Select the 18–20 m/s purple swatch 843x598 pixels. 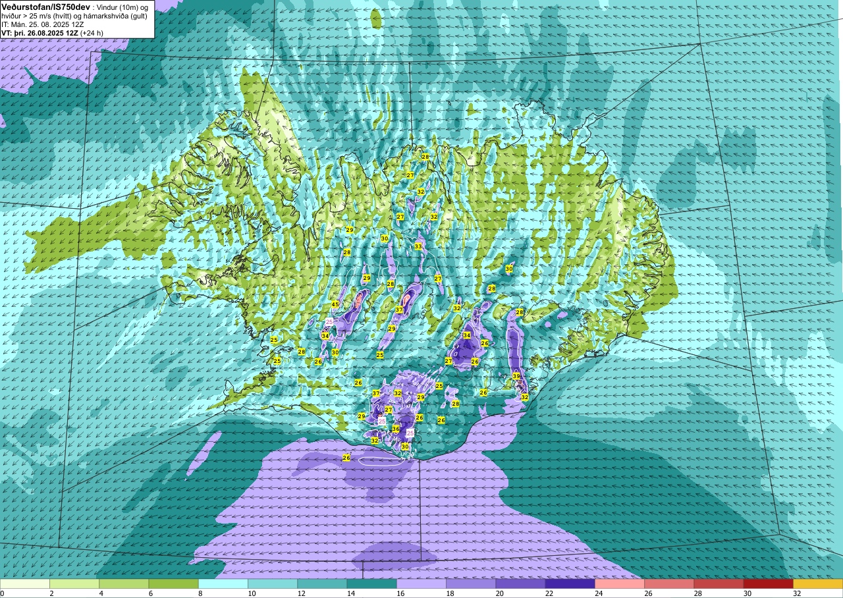[471, 584]
